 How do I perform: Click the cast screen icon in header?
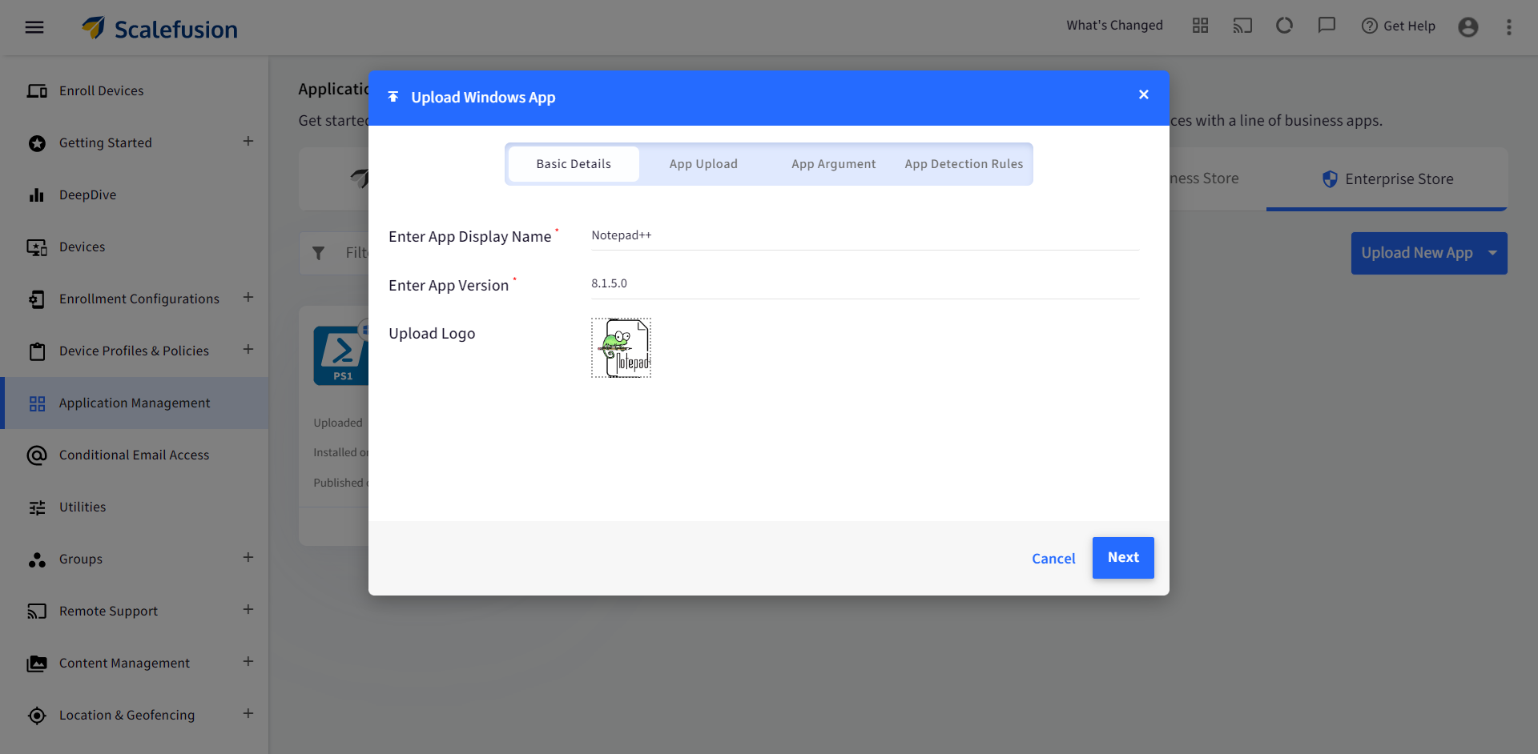(x=1242, y=26)
